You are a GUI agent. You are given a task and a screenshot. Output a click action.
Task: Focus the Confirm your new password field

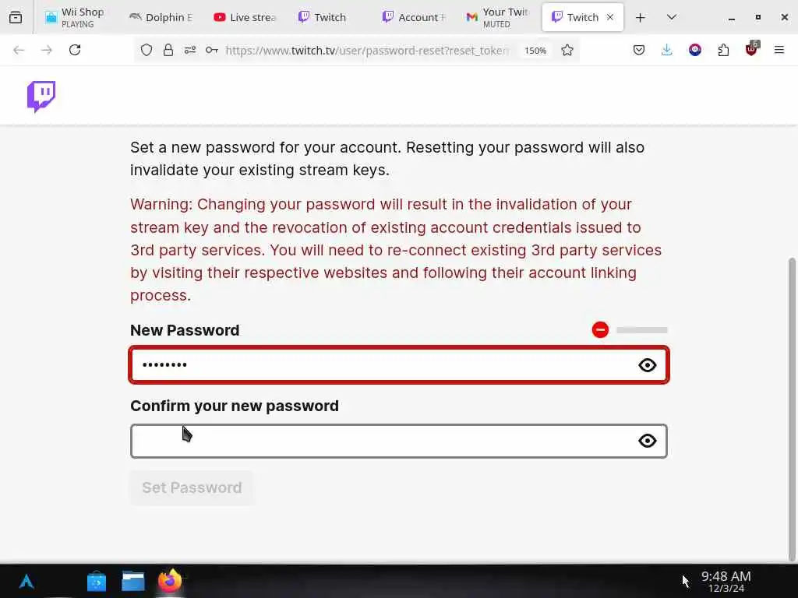pyautogui.click(x=382, y=441)
